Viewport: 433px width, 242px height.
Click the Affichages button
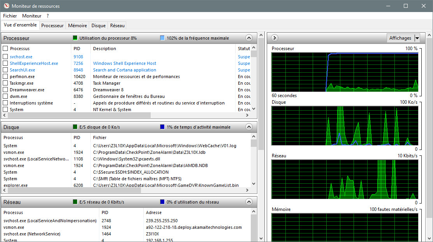pyautogui.click(x=400, y=38)
